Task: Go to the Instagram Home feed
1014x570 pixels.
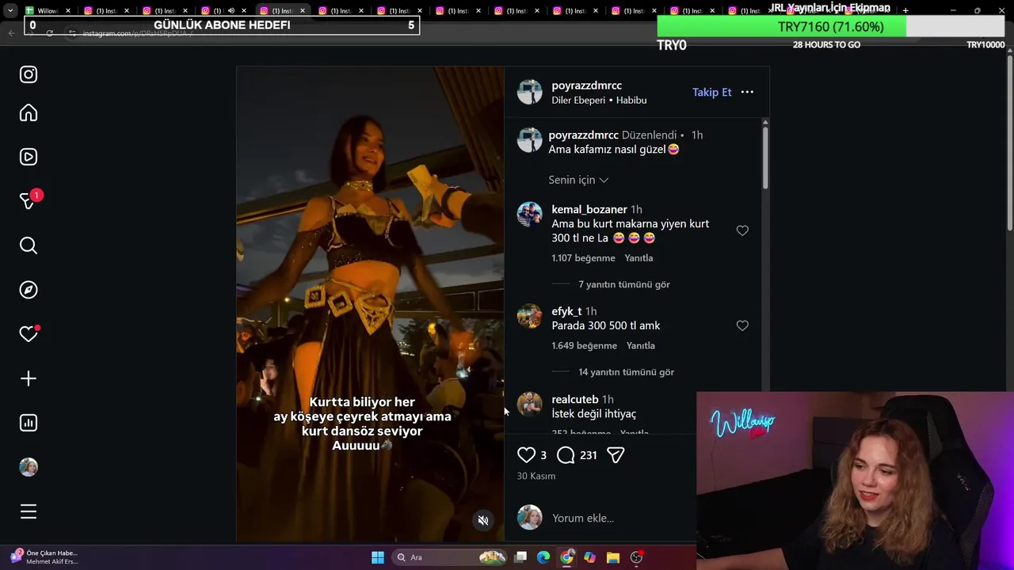Action: (29, 113)
